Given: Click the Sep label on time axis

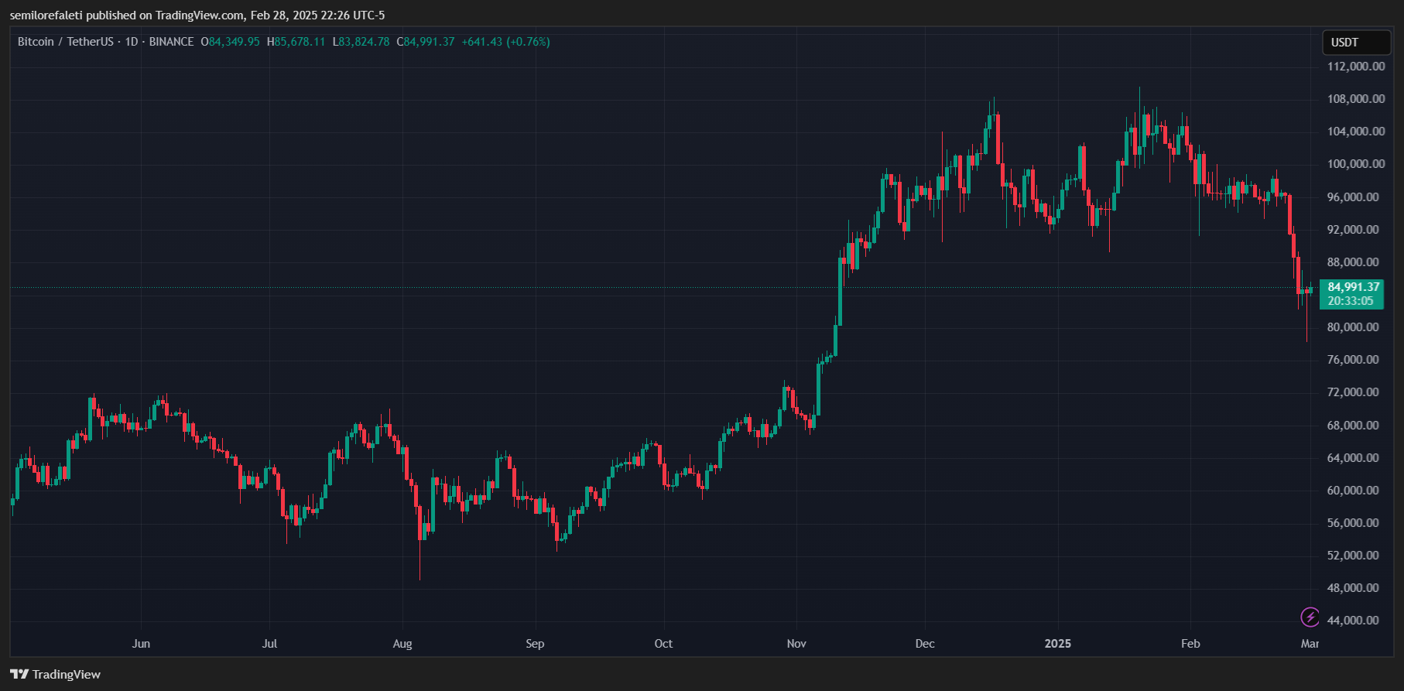Looking at the screenshot, I should pyautogui.click(x=535, y=644).
